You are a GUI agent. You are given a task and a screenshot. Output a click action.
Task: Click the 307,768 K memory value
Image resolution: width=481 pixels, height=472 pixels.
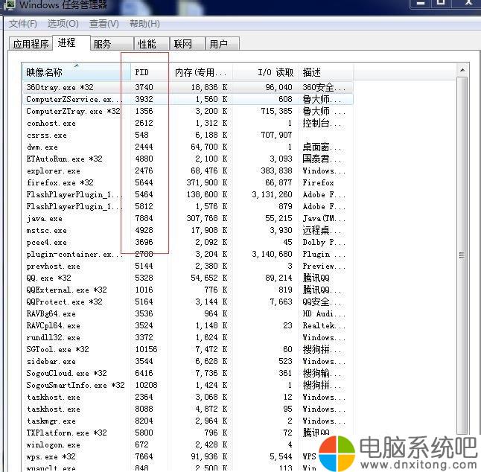[x=207, y=218]
